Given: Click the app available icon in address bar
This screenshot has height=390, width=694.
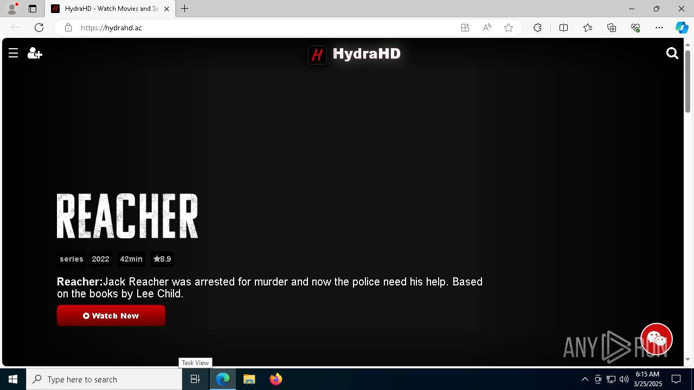Looking at the screenshot, I should (465, 28).
